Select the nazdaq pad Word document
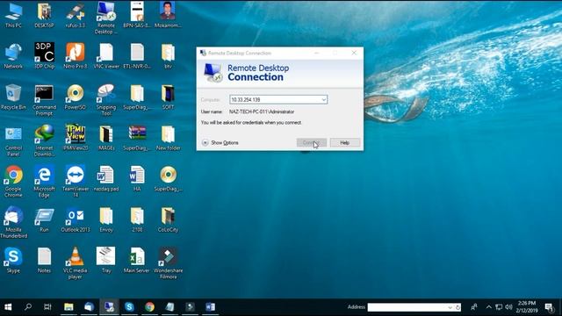Viewport: 562px width, 316px height. pyautogui.click(x=106, y=178)
